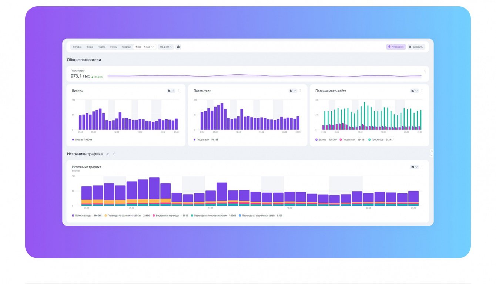The image size is (496, 284).
Task: Delete the Источники трафика section via trash icon
Action: [x=114, y=154]
